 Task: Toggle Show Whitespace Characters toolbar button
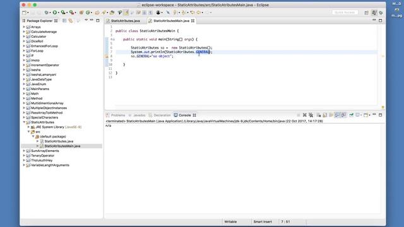(x=151, y=13)
